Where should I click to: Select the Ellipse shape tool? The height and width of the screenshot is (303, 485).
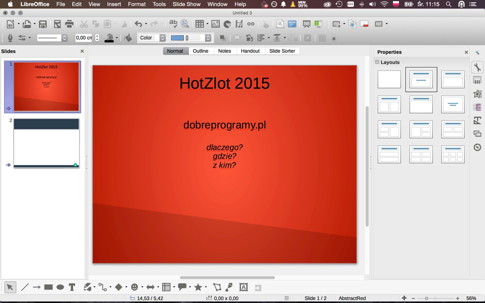(x=60, y=287)
